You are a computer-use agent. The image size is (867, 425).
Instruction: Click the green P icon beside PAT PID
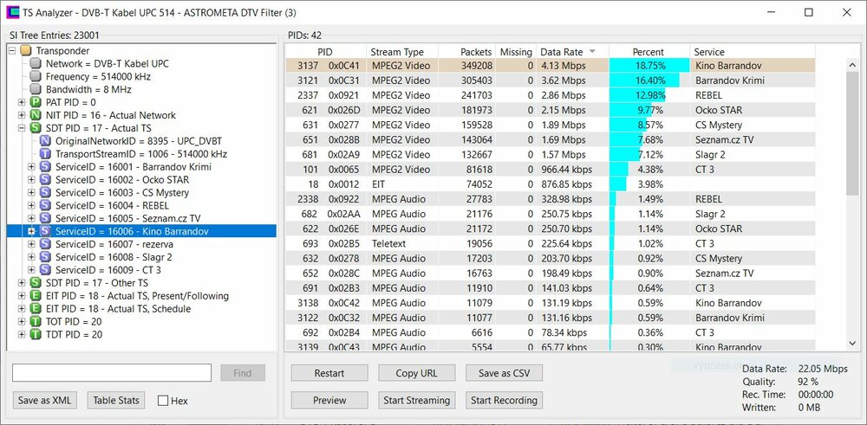[36, 102]
